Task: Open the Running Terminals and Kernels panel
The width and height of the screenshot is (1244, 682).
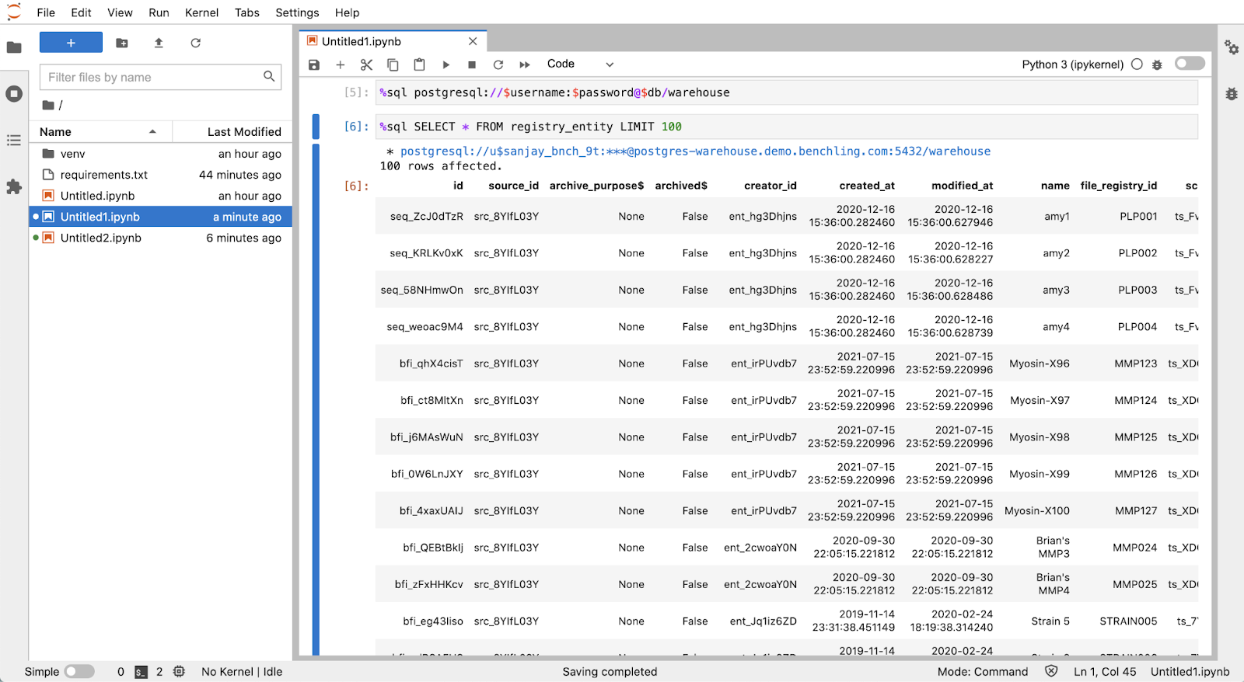Action: tap(14, 94)
